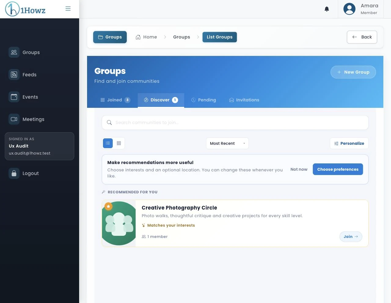Dismiss recommendations with Not now
Viewport: 391px width, 303px height.
[x=299, y=169]
